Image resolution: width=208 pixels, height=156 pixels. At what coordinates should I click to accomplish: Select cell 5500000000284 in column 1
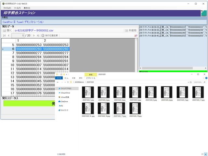coord(29,57)
